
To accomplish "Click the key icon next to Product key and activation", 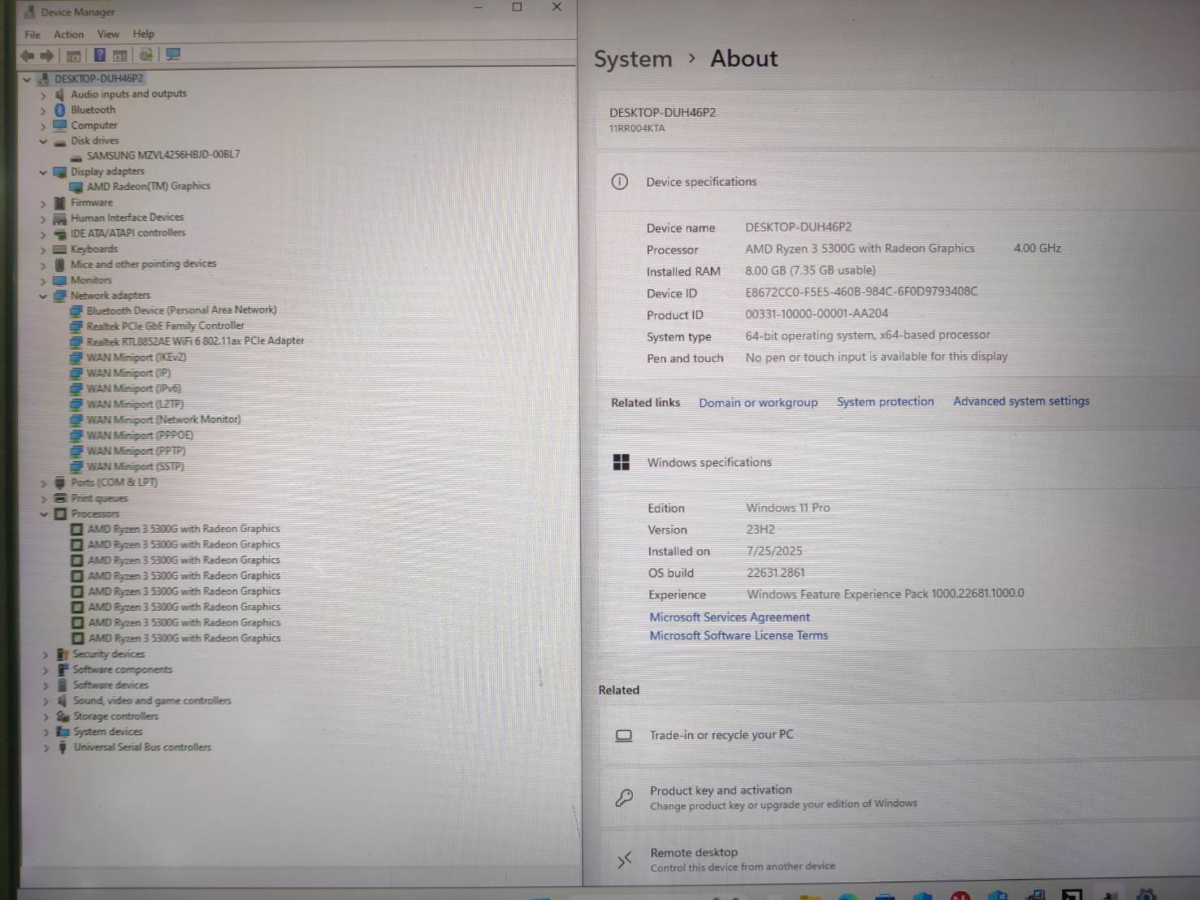I will (624, 798).
